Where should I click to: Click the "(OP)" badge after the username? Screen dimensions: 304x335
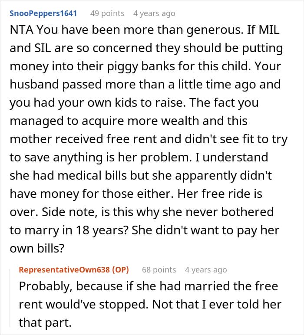[x=120, y=269]
